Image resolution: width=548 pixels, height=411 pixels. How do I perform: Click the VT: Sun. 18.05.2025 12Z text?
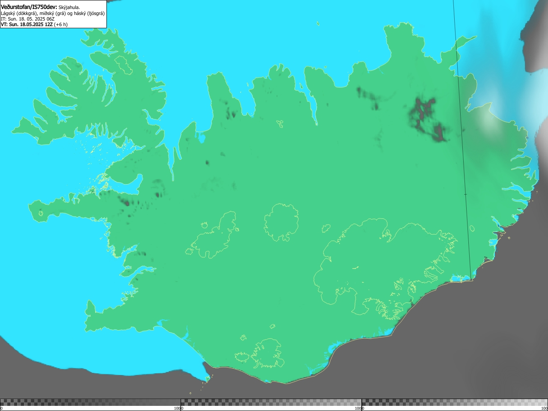(27, 24)
